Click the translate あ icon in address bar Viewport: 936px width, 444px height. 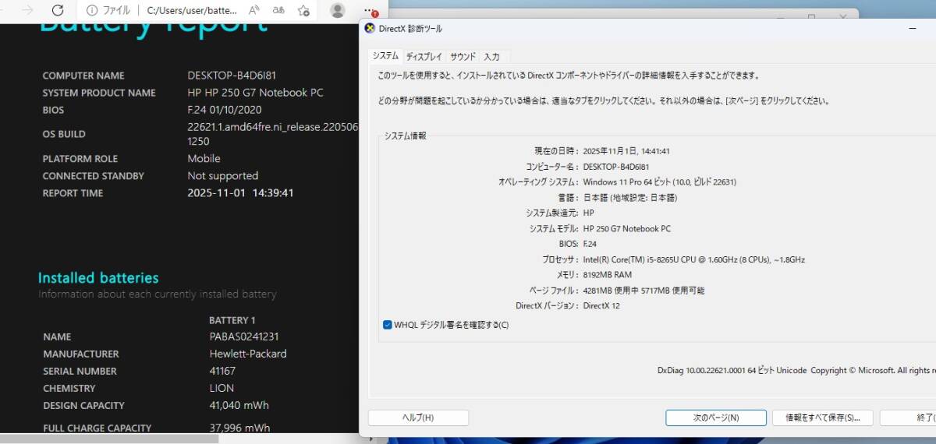pyautogui.click(x=278, y=11)
